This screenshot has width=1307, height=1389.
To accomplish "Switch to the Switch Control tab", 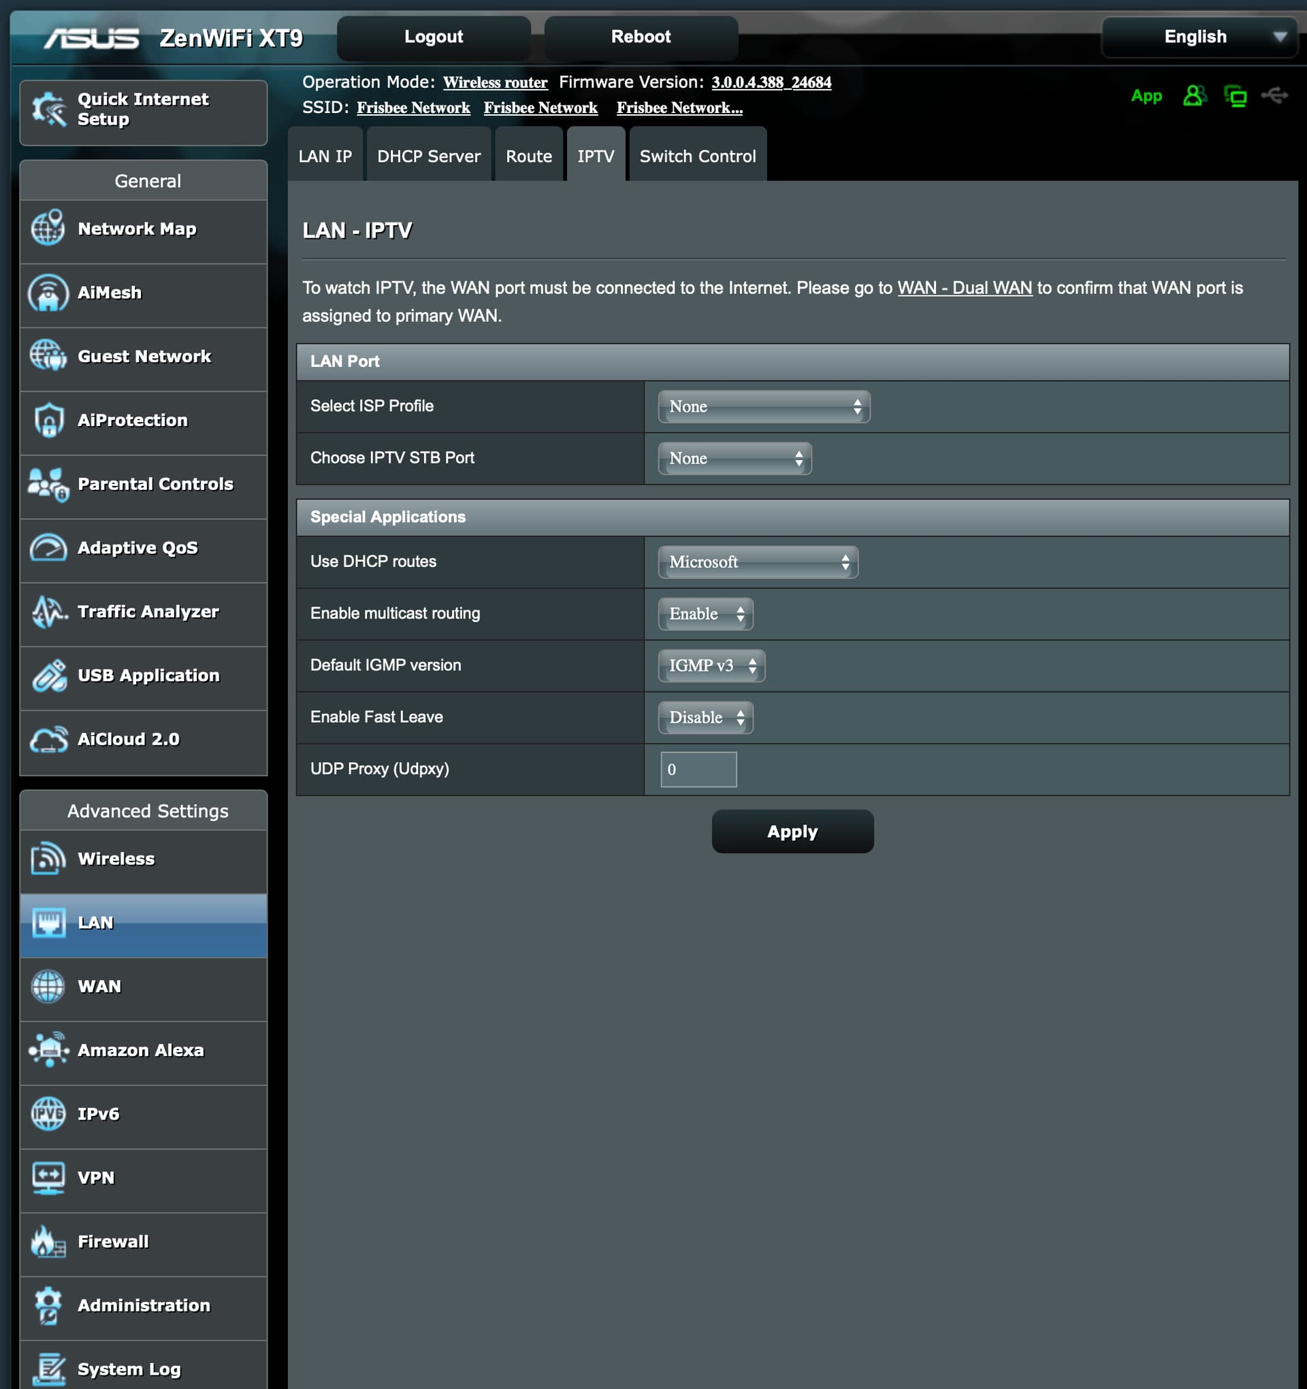I will pos(698,155).
